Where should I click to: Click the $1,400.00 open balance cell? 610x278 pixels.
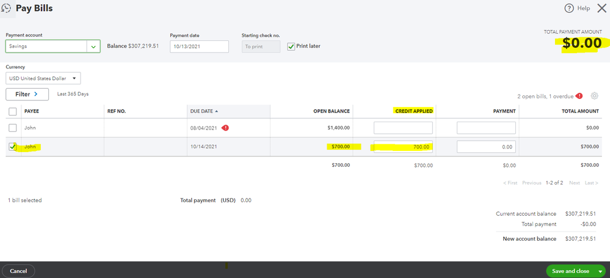pyautogui.click(x=338, y=128)
